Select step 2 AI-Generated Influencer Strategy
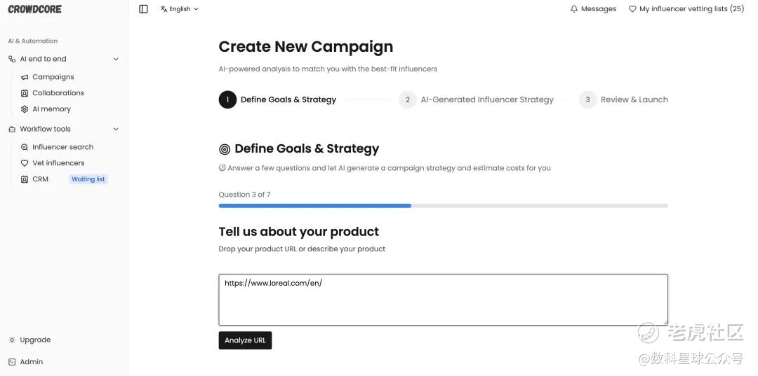Image resolution: width=758 pixels, height=376 pixels. pyautogui.click(x=476, y=100)
